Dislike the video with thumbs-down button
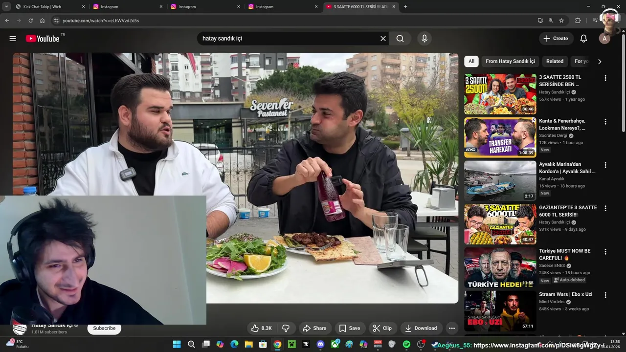Viewport: 626px width, 352px height. (x=286, y=328)
